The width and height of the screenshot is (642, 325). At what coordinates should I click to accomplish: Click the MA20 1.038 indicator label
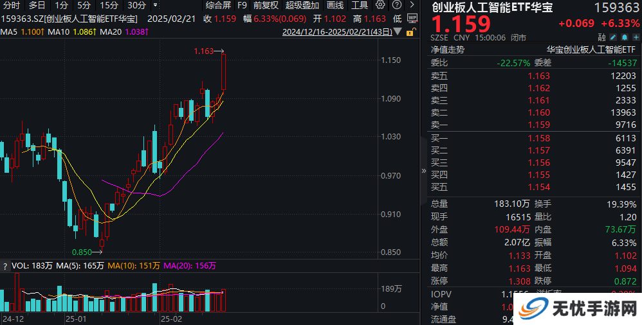(x=124, y=31)
